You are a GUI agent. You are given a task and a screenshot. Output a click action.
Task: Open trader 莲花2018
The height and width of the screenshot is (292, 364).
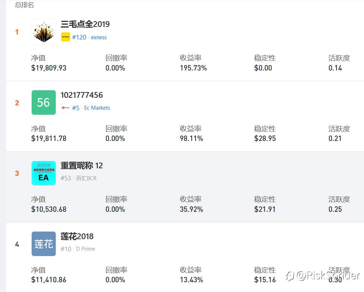pyautogui.click(x=77, y=236)
